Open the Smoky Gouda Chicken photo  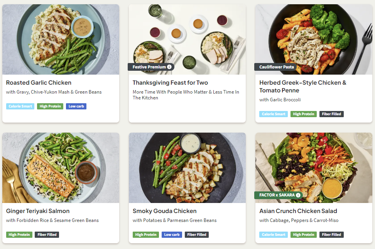187,168
